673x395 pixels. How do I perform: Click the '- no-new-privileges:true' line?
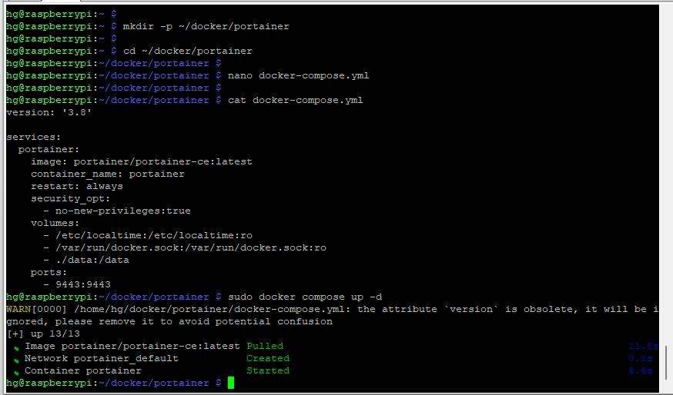(x=117, y=211)
